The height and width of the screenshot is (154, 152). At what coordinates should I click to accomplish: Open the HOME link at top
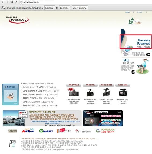[x=128, y=12]
